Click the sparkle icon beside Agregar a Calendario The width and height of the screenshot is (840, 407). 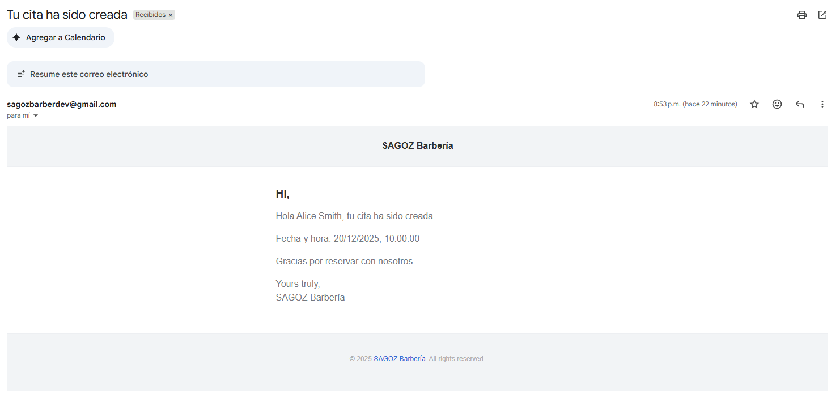(16, 37)
